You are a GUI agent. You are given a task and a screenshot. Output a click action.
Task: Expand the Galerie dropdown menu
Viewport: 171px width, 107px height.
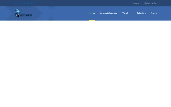pyautogui.click(x=141, y=13)
